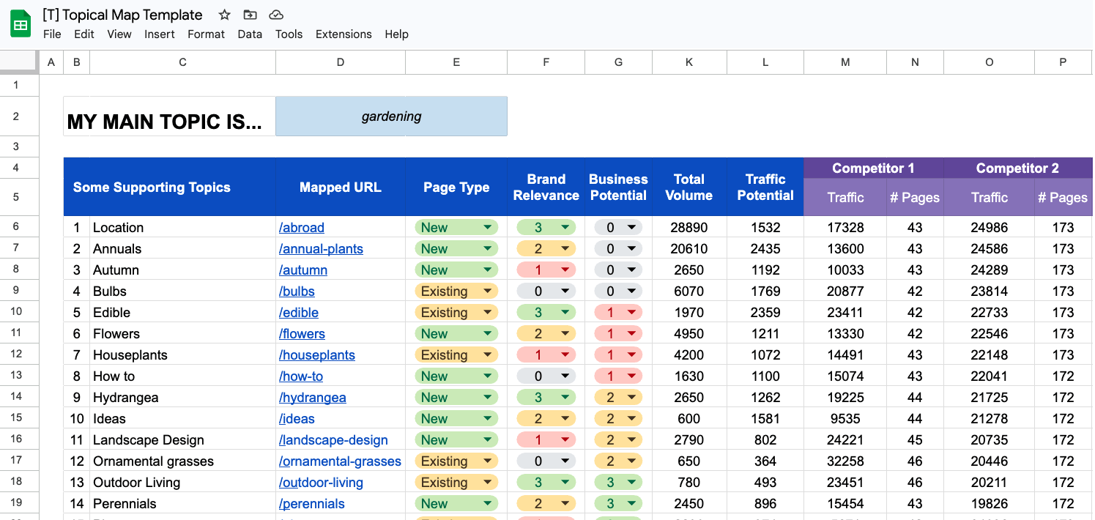Viewport: 1095px width, 520px height.
Task: Click the /ornamental-grasses hyperlink
Action: pyautogui.click(x=340, y=461)
